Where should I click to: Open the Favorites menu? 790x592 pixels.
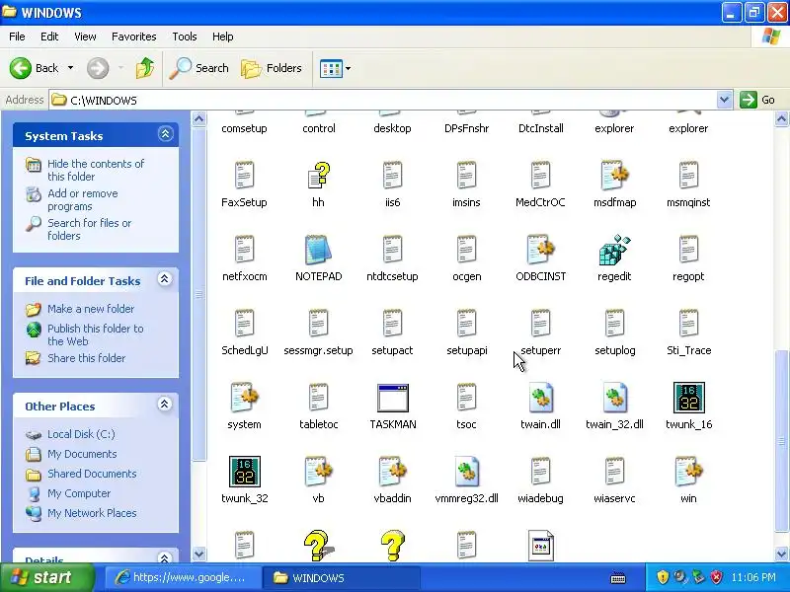[134, 37]
